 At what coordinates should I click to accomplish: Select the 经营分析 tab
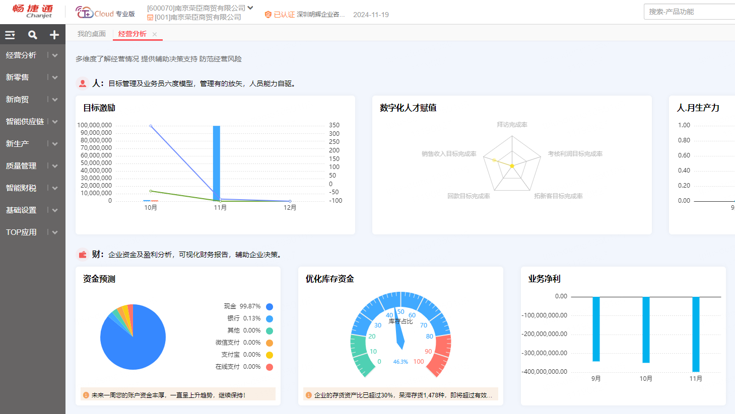coord(132,34)
